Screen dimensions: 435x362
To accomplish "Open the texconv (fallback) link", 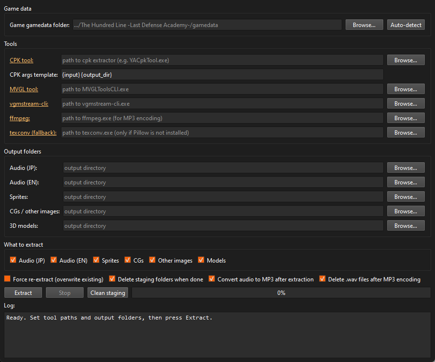I will coord(33,133).
